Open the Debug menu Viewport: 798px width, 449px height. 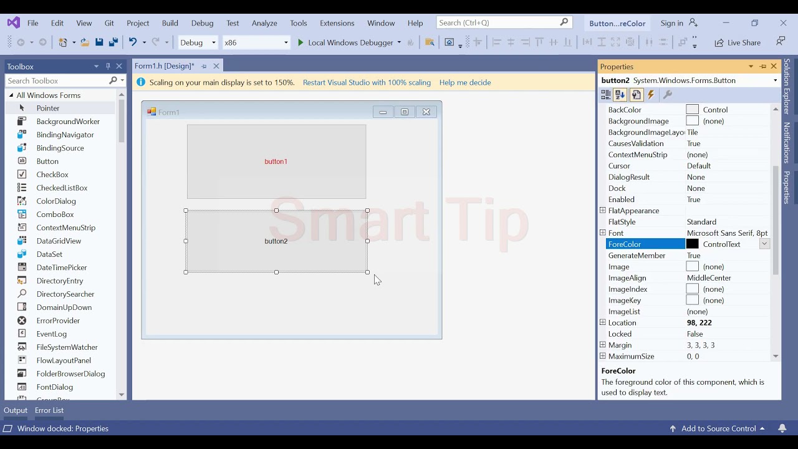202,22
